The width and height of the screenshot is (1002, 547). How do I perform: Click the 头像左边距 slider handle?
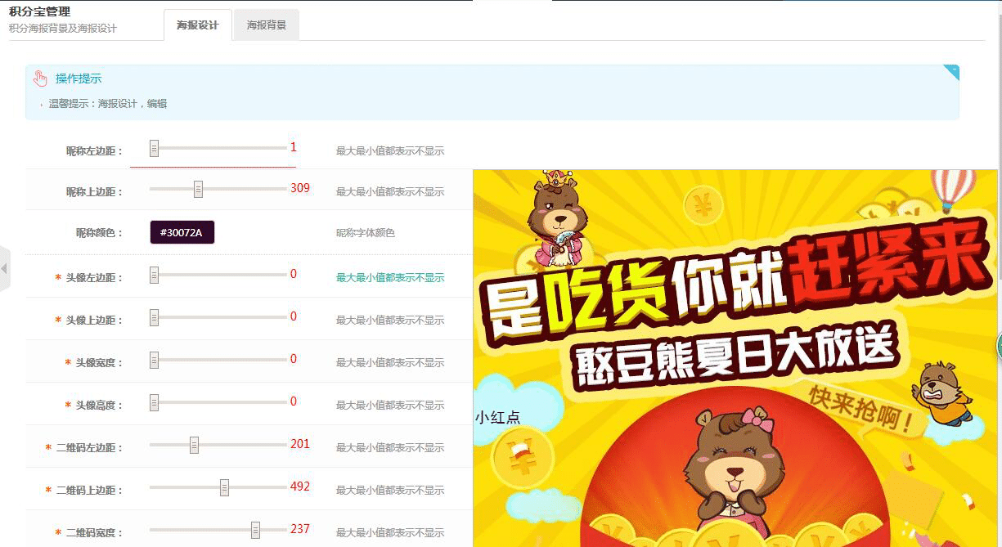tap(154, 275)
